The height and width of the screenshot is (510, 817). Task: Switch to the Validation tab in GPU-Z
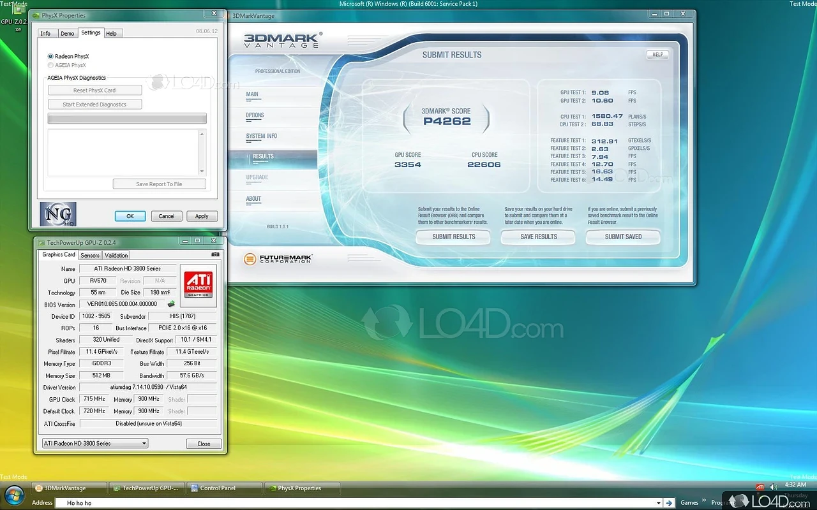[x=116, y=255]
